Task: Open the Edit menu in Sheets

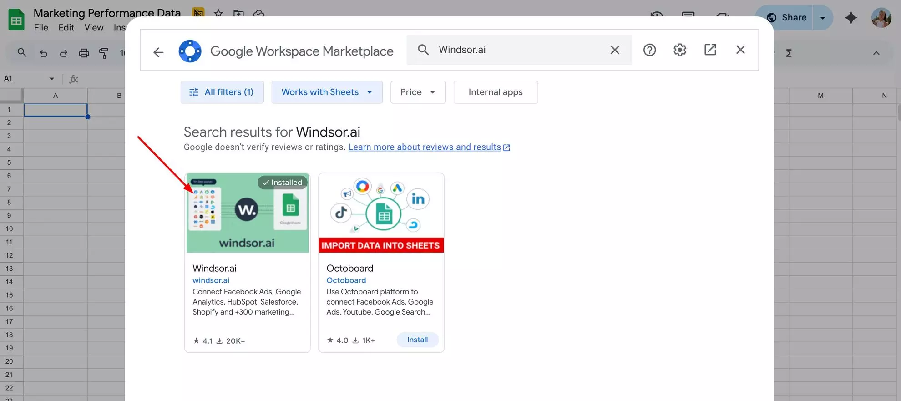Action: point(66,27)
